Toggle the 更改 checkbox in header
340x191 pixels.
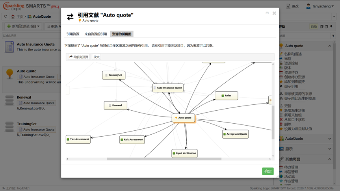(x=289, y=6)
